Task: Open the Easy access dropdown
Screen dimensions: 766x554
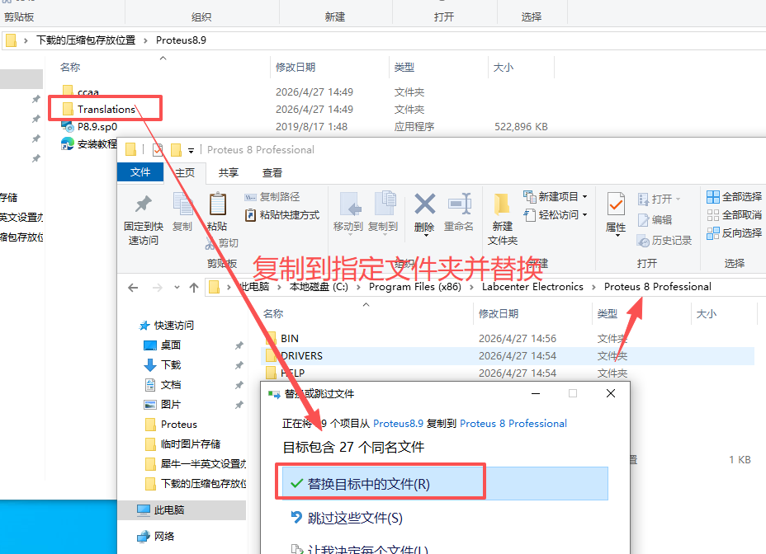Action: tap(555, 215)
